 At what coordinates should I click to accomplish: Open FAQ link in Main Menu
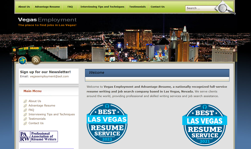[x=31, y=110]
